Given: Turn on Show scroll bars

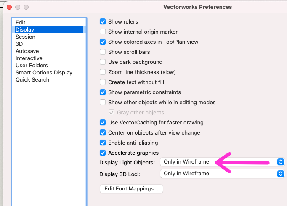Looking at the screenshot, I should click(103, 52).
